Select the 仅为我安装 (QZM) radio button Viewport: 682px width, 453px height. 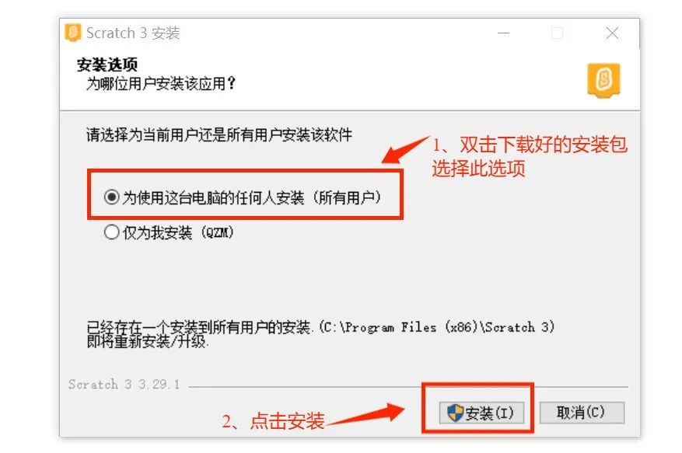point(112,232)
